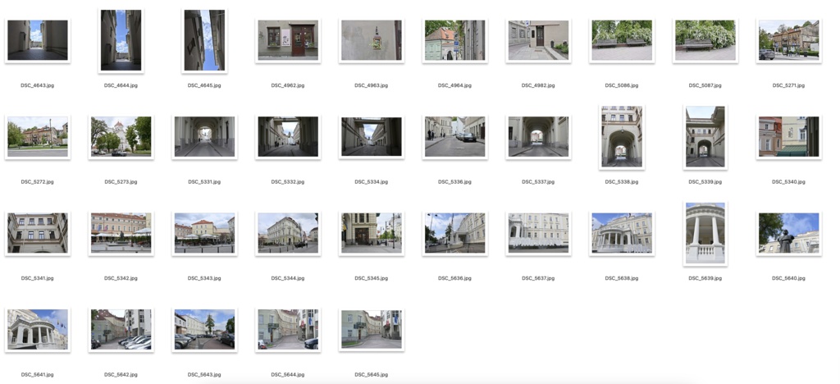Select thumbnail of DSC_4962.jpg

pos(288,40)
